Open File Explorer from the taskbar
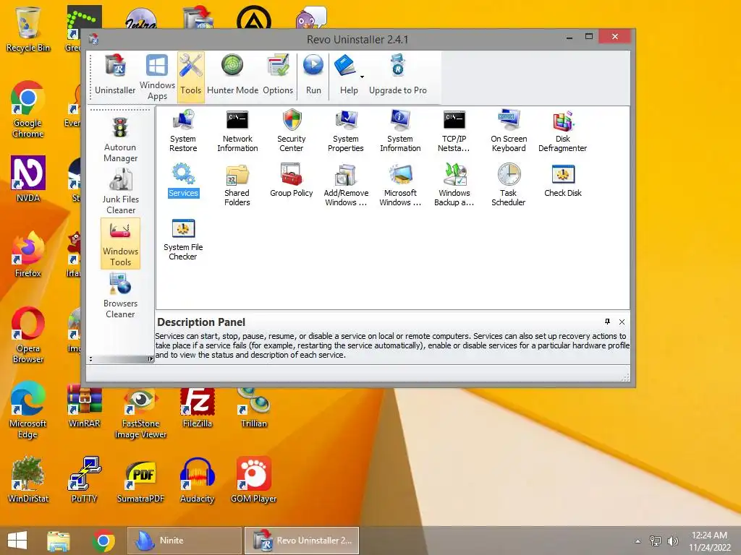741x555 pixels. [58, 541]
